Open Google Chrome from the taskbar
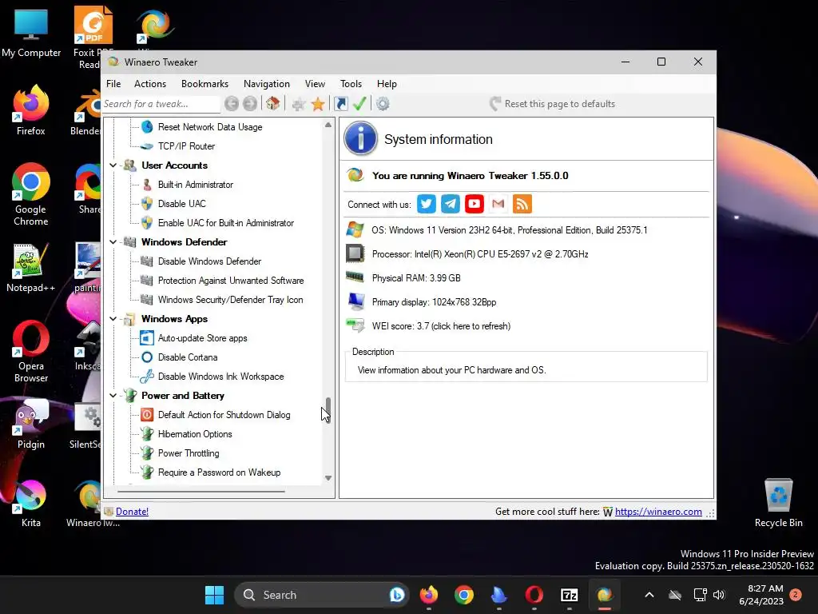Screen dimensions: 818x614 [464, 595]
